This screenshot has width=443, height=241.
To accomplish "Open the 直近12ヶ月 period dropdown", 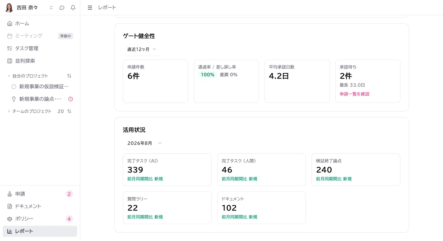I will [x=142, y=50].
